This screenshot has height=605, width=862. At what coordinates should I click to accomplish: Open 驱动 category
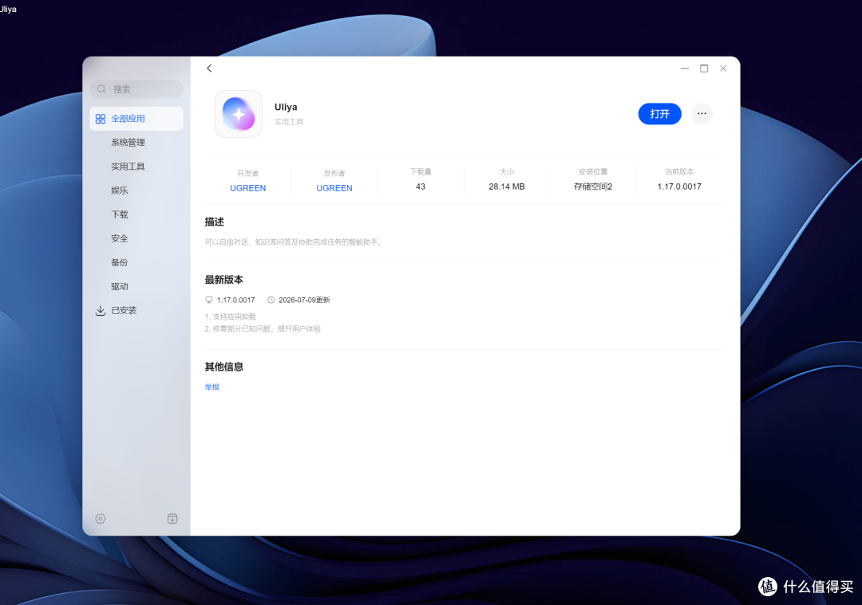pos(119,286)
